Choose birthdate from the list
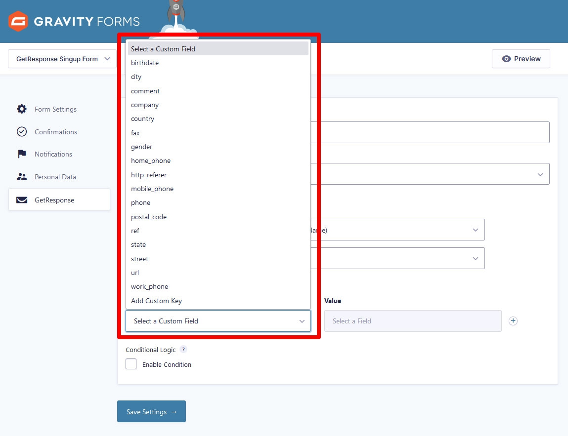This screenshot has height=436, width=568. 218,63
